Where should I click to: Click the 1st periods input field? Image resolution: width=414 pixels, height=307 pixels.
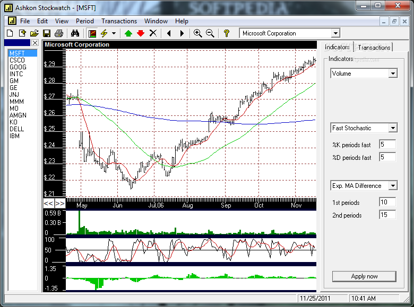[x=387, y=202]
